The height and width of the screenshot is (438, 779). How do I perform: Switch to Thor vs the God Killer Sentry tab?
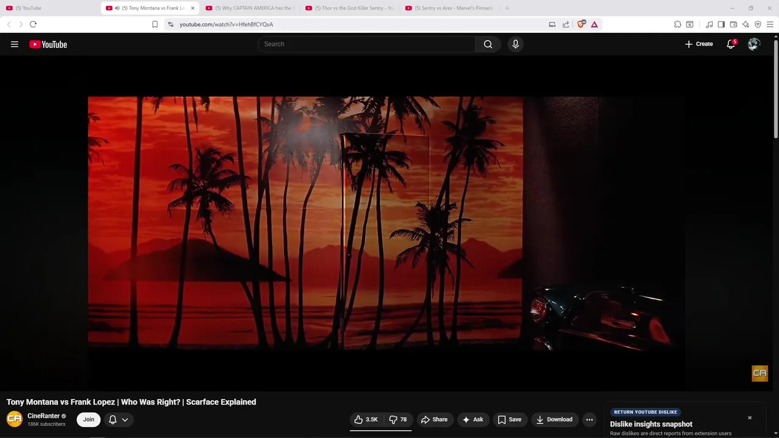349,8
